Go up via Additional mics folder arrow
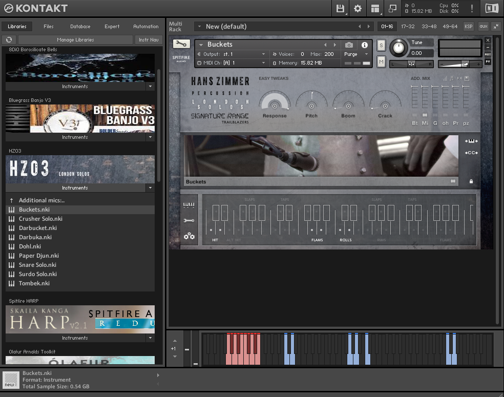The height and width of the screenshot is (397, 504). [x=12, y=200]
